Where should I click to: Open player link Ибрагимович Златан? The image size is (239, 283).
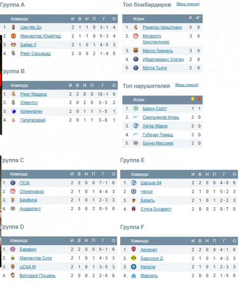click(x=163, y=59)
